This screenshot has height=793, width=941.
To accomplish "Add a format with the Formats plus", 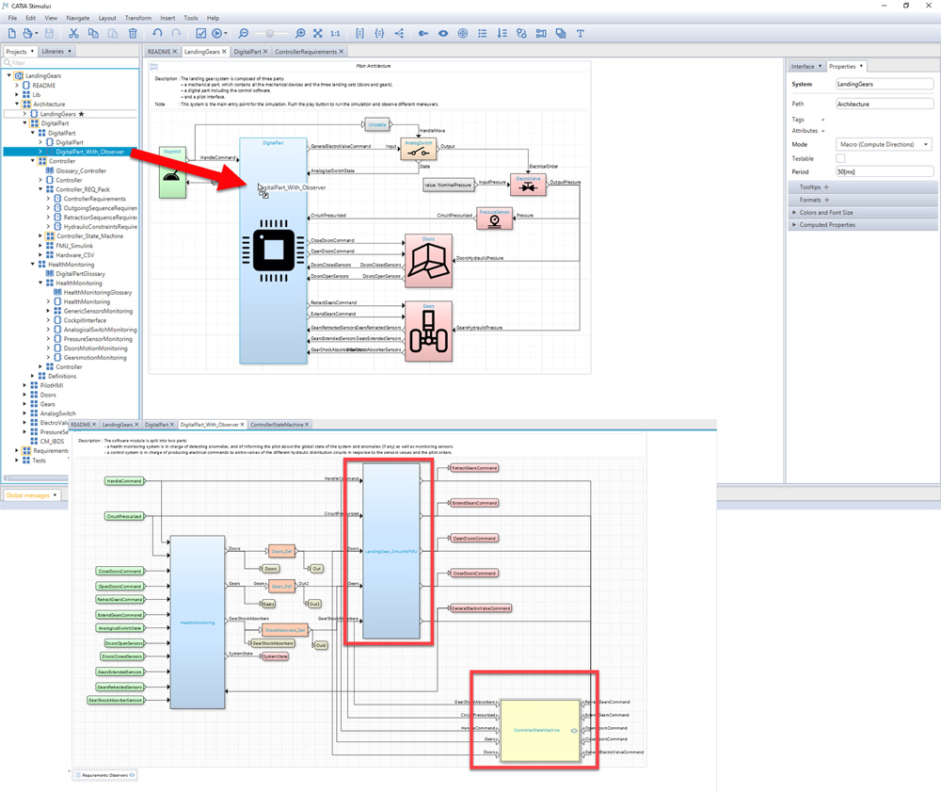I will click(x=826, y=200).
